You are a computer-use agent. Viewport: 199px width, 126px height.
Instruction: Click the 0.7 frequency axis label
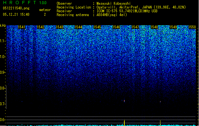tap(3, 104)
